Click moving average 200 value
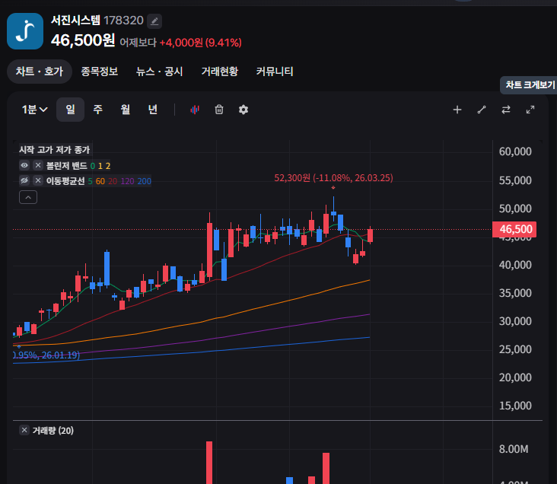Image resolution: width=557 pixels, height=484 pixels. tap(145, 181)
